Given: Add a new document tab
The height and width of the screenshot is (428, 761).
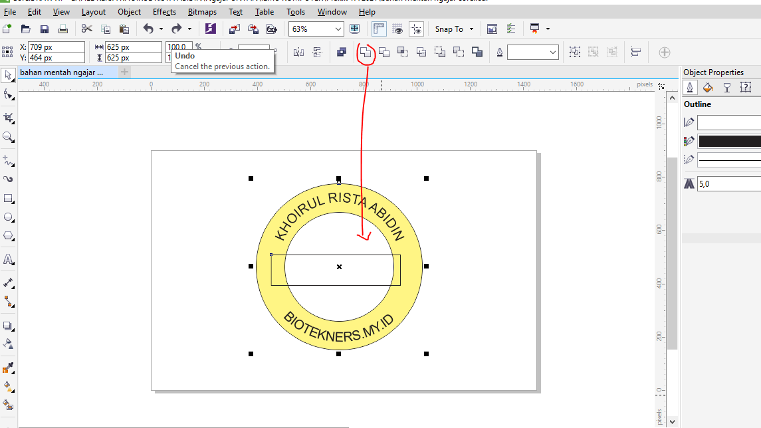Looking at the screenshot, I should [125, 72].
